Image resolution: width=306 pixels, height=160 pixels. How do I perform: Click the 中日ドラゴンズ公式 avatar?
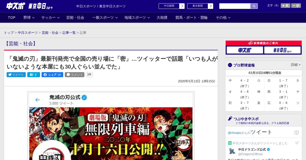pyautogui.click(x=232, y=151)
